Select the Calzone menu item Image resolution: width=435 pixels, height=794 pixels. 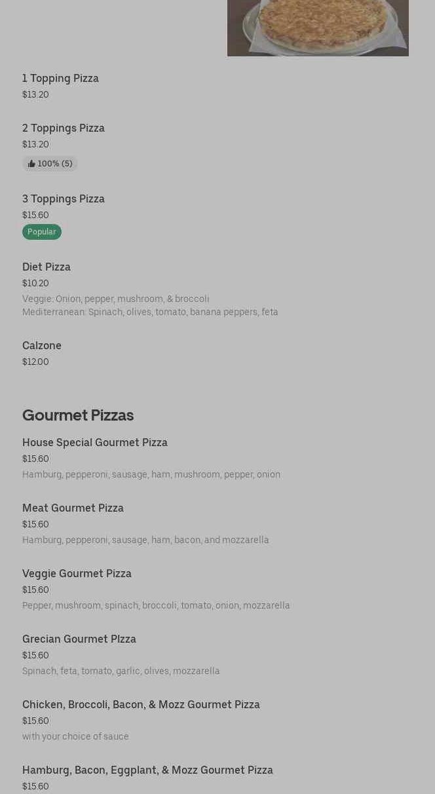coord(42,346)
